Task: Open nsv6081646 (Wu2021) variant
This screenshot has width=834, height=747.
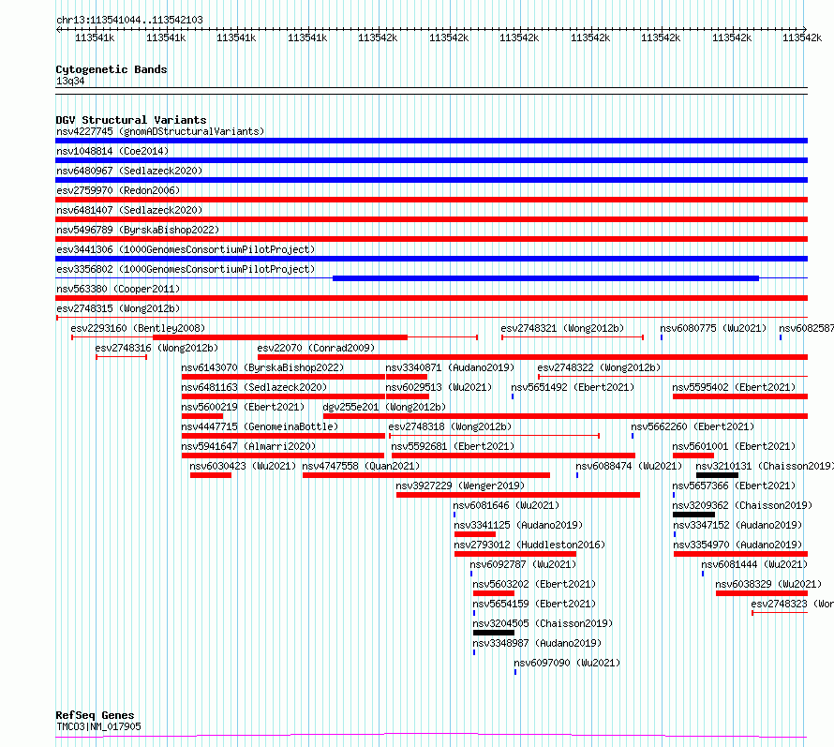Action: click(506, 505)
